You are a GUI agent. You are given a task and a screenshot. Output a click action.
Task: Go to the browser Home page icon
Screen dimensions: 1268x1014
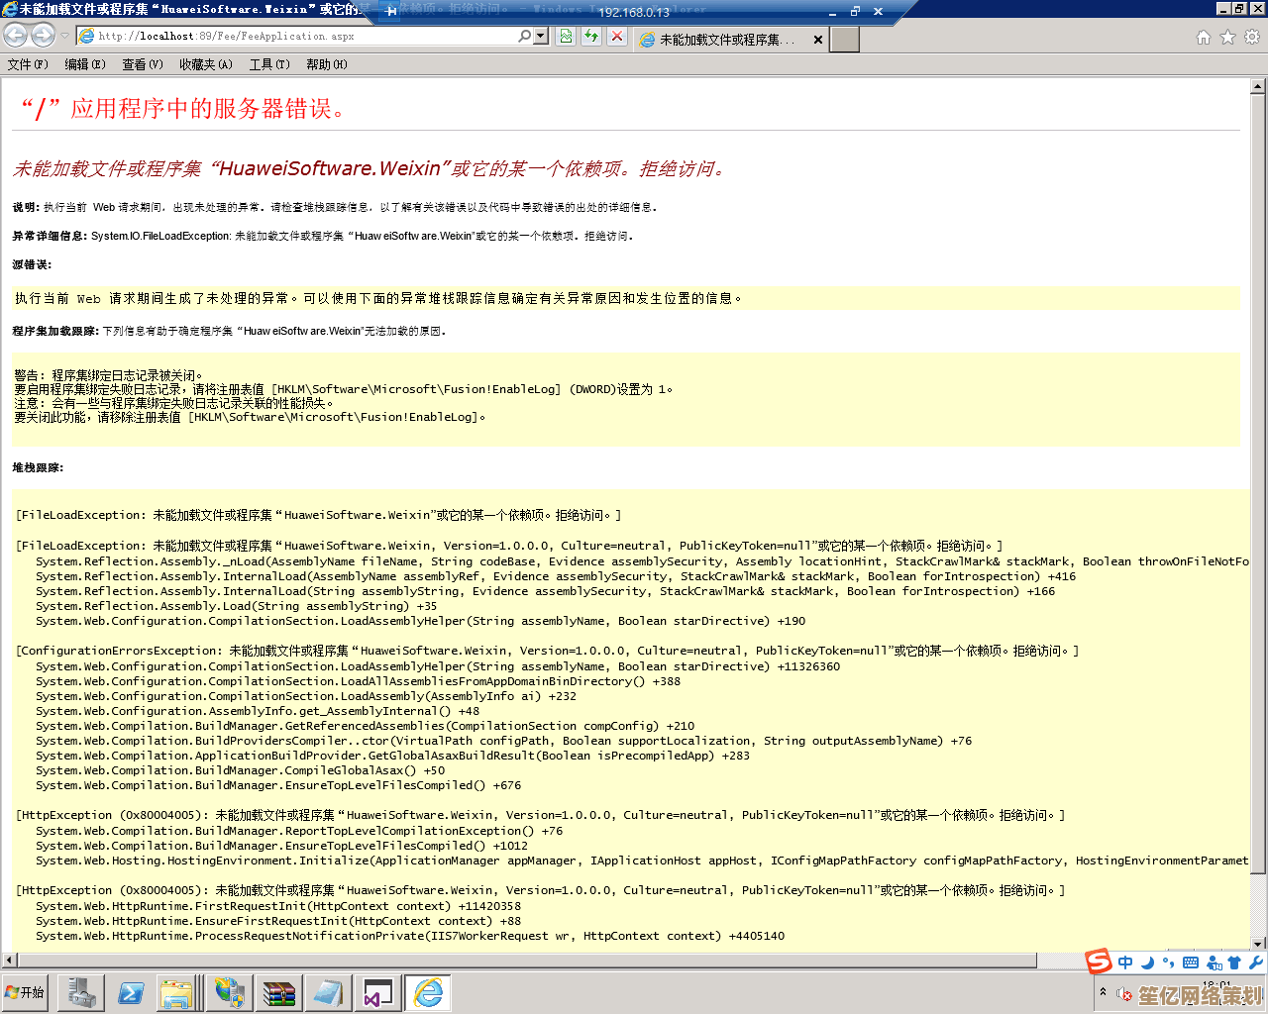1204,38
